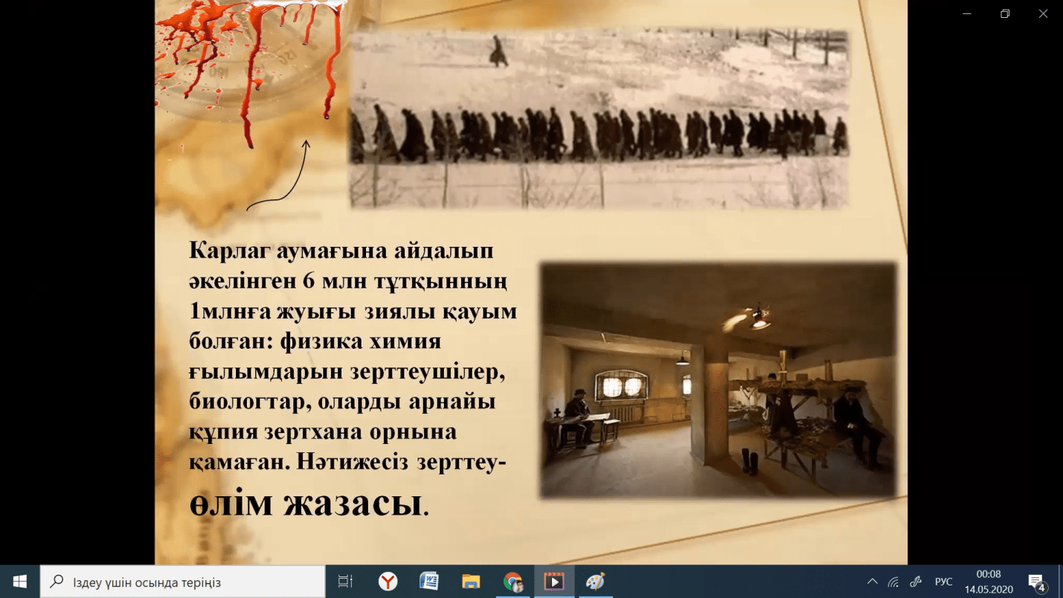Restore down the video player window
Image resolution: width=1063 pixels, height=598 pixels.
[1005, 13]
